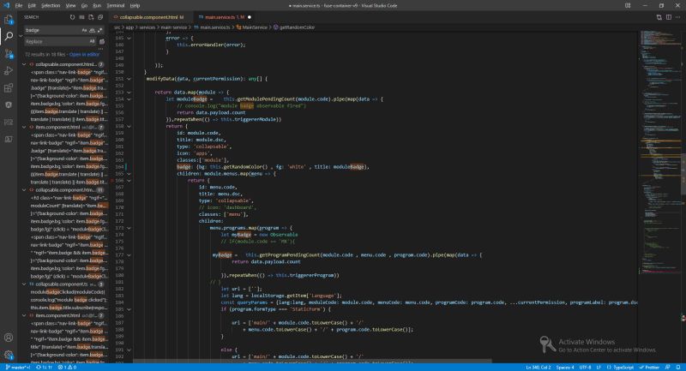Toggle Match Whole Word in search field
Image resolution: width=686 pixels, height=371 pixels.
click(x=93, y=30)
